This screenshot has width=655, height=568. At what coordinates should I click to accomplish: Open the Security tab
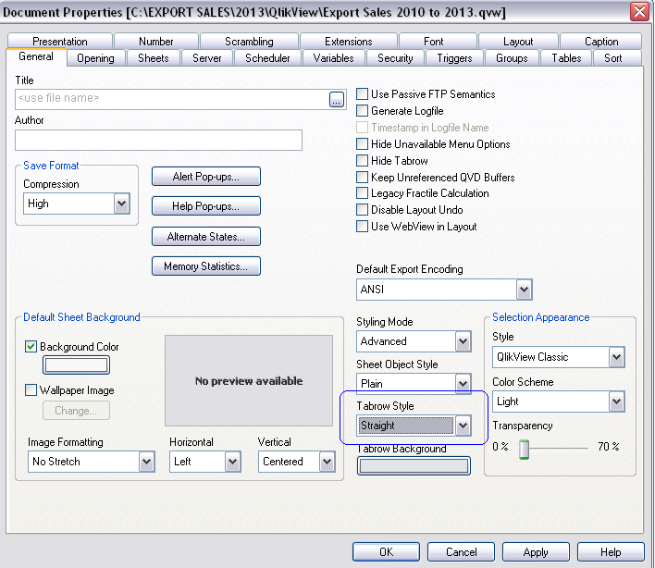tap(395, 58)
